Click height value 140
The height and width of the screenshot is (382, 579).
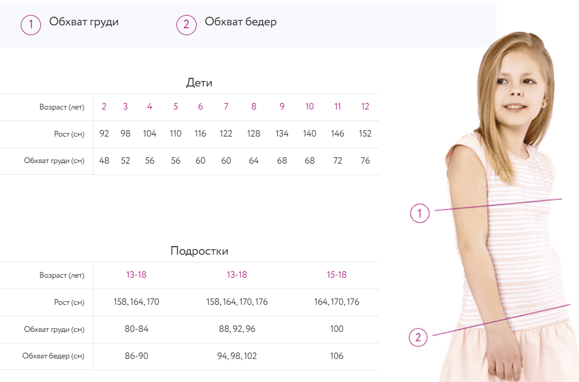coord(310,134)
